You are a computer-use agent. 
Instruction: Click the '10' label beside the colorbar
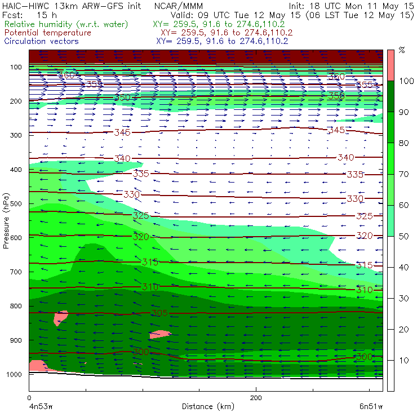coord(403,361)
